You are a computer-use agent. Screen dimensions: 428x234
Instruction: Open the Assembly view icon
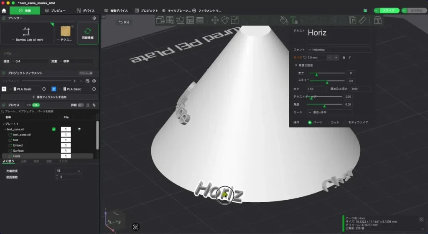(x=378, y=20)
